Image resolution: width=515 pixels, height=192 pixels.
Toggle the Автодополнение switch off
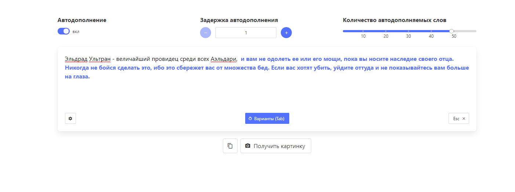pyautogui.click(x=64, y=32)
